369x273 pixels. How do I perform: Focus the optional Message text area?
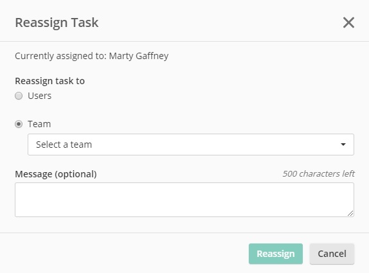[x=184, y=200]
